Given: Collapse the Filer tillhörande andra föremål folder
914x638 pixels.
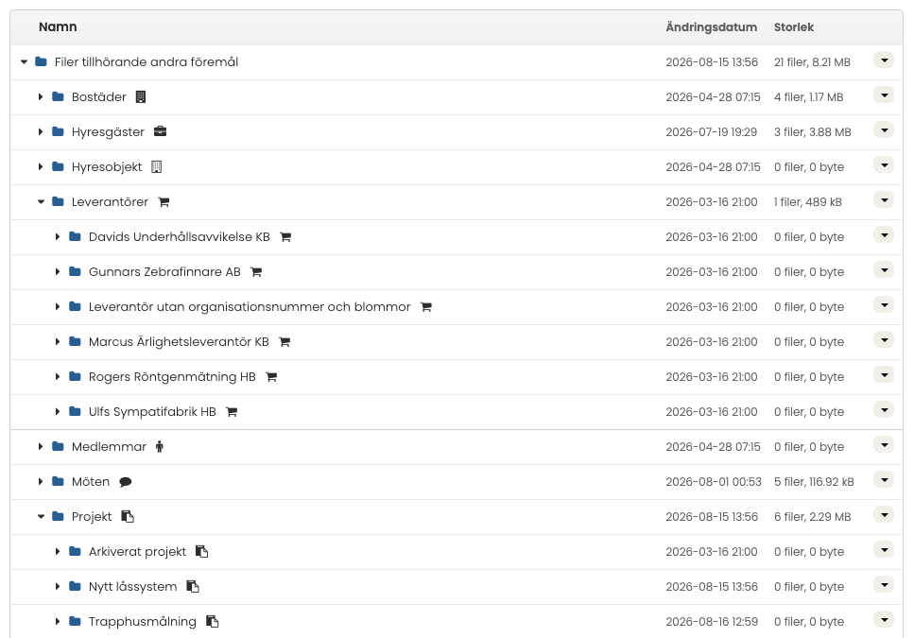Looking at the screenshot, I should coord(24,61).
